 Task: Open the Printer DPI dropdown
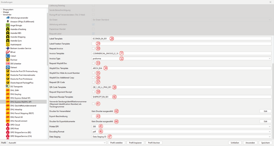(x=181, y=126)
